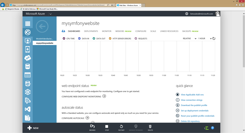
Task: Open Storage table icon in sidebar
Action: pyautogui.click(x=28, y=75)
